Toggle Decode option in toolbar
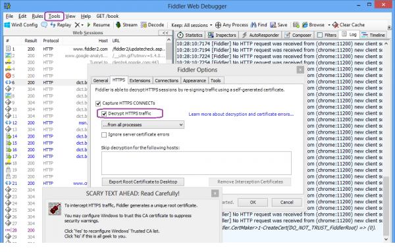Screen dimensions: 395x252 [153, 25]
